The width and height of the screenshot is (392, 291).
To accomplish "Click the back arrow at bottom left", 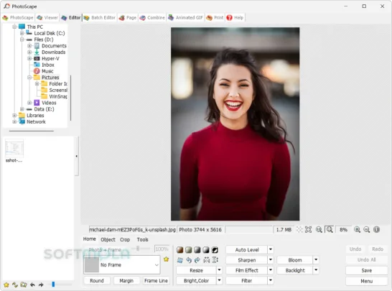I will pyautogui.click(x=32, y=285).
